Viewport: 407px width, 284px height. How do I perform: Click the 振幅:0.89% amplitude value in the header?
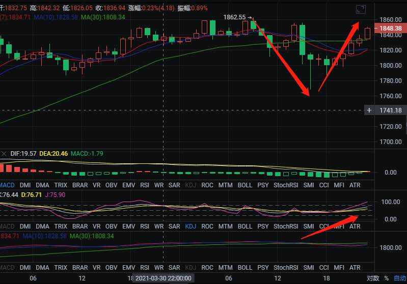193,8
